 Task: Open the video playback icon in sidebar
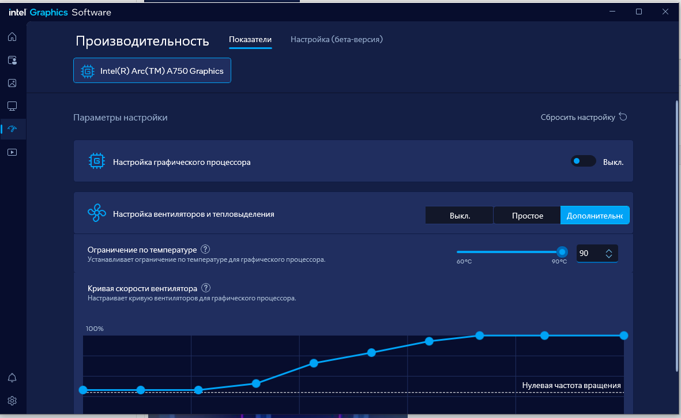coord(12,152)
